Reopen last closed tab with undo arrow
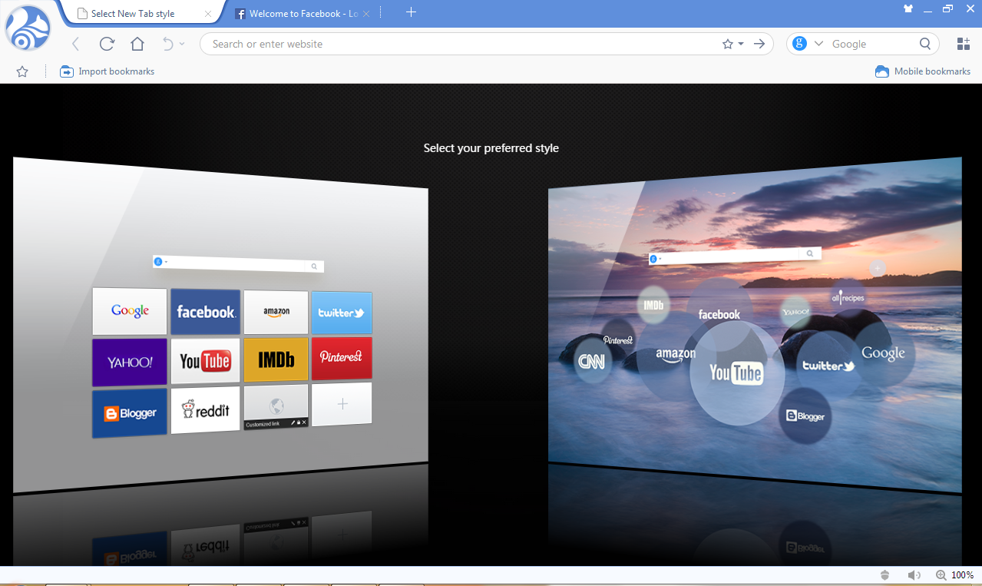Viewport: 982px width, 586px height. pyautogui.click(x=167, y=44)
